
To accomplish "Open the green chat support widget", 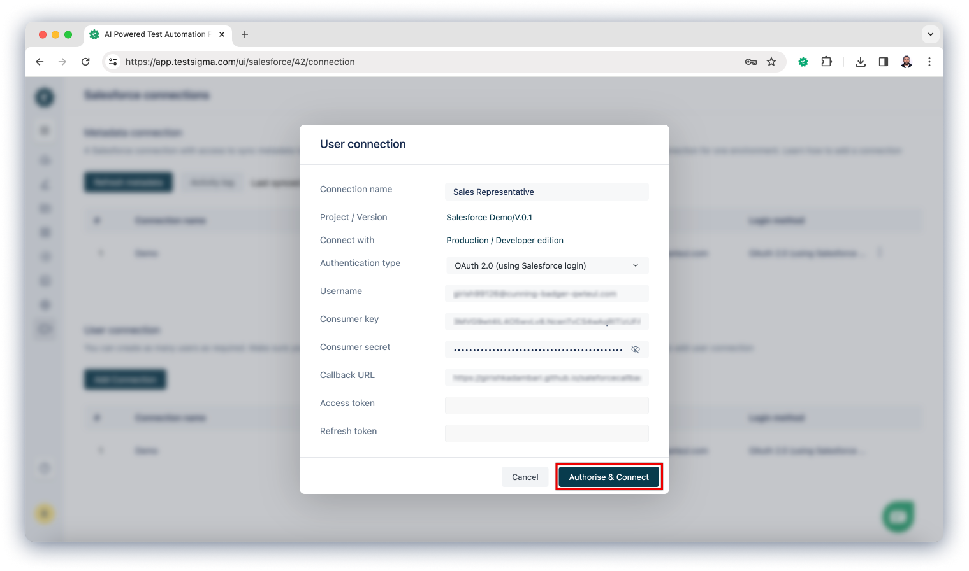I will 898,516.
